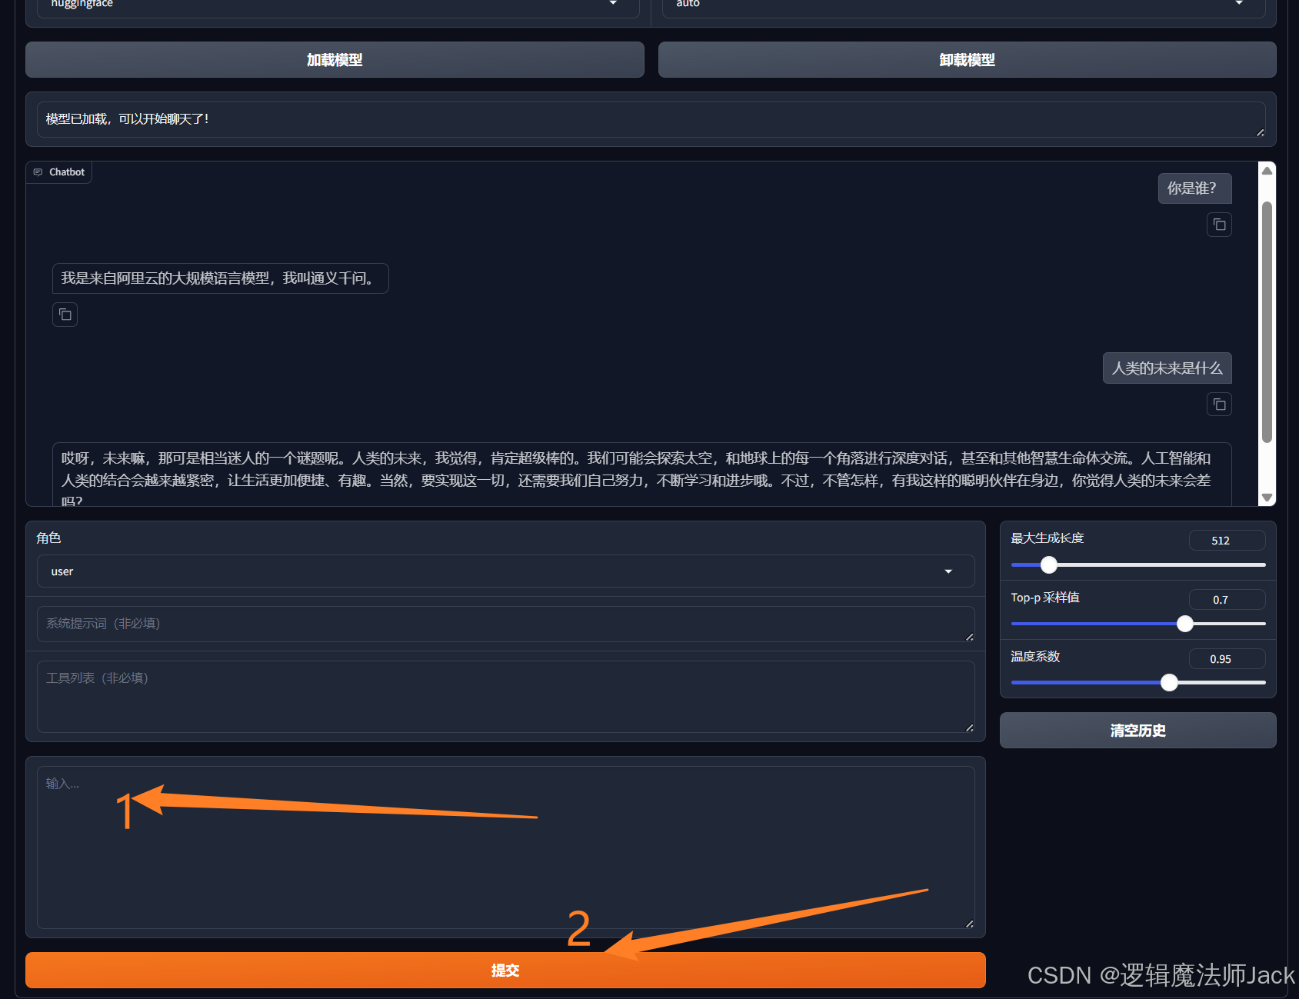Copy the 通义千问 bot reply
This screenshot has width=1299, height=999.
[x=65, y=315]
